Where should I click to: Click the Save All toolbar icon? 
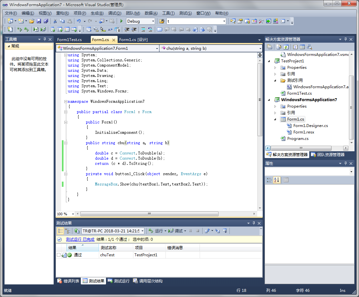(x=46, y=21)
